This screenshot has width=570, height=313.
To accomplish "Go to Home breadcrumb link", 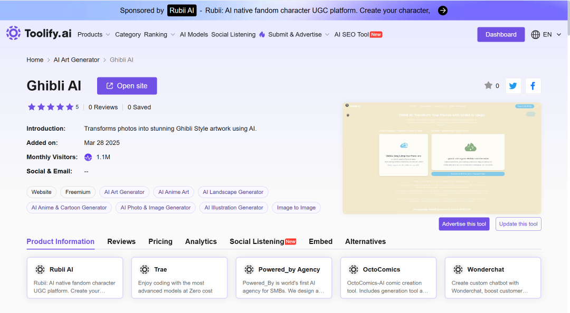I will click(35, 60).
